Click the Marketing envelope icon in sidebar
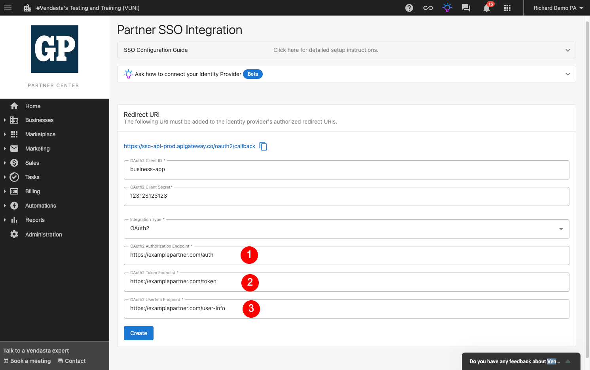The width and height of the screenshot is (590, 370). pos(14,149)
